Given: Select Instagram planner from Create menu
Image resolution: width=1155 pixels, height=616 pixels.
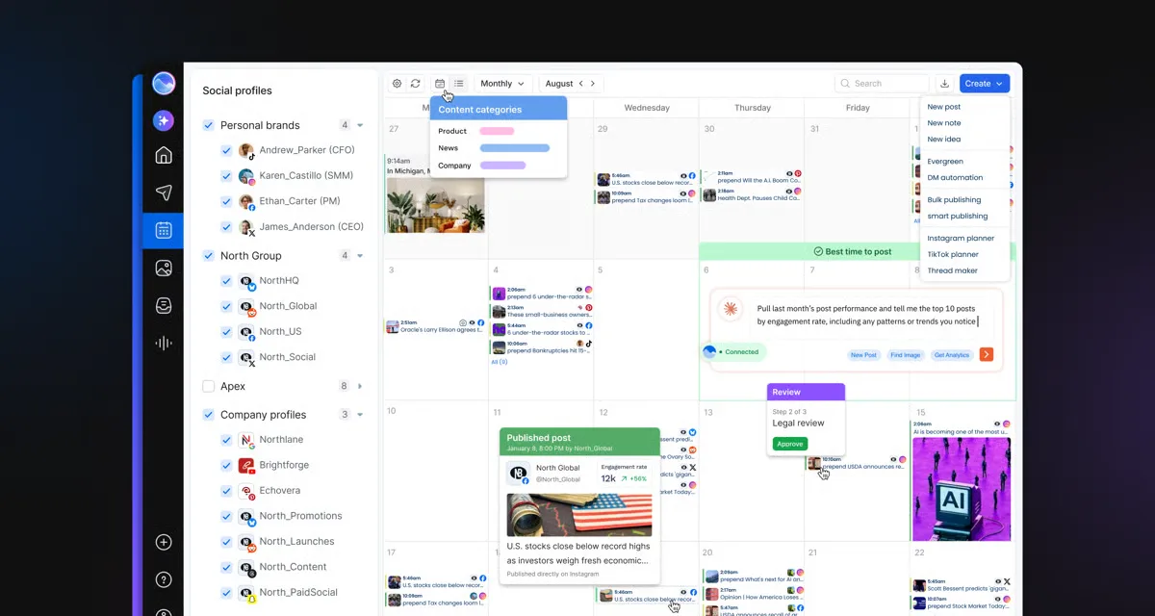Looking at the screenshot, I should click(961, 238).
